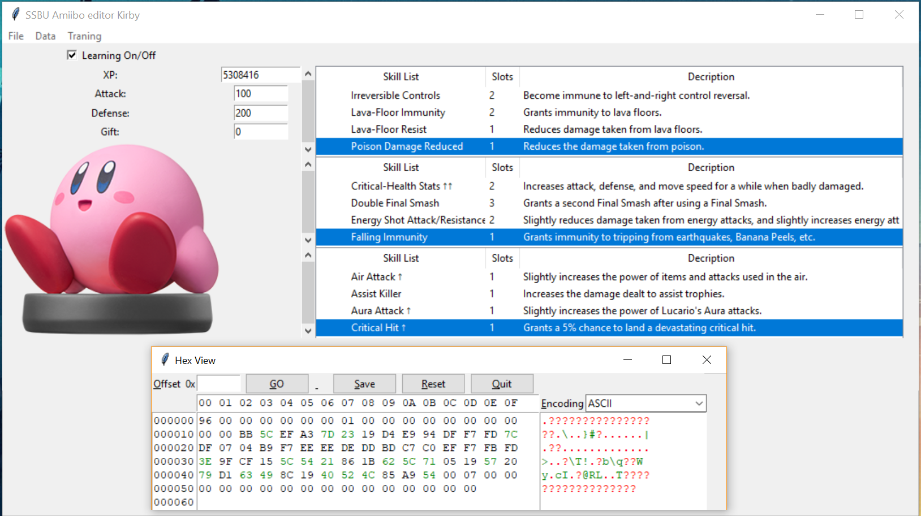Click description 'Grants immunity to lava floors.'
This screenshot has height=516, width=921.
point(592,112)
